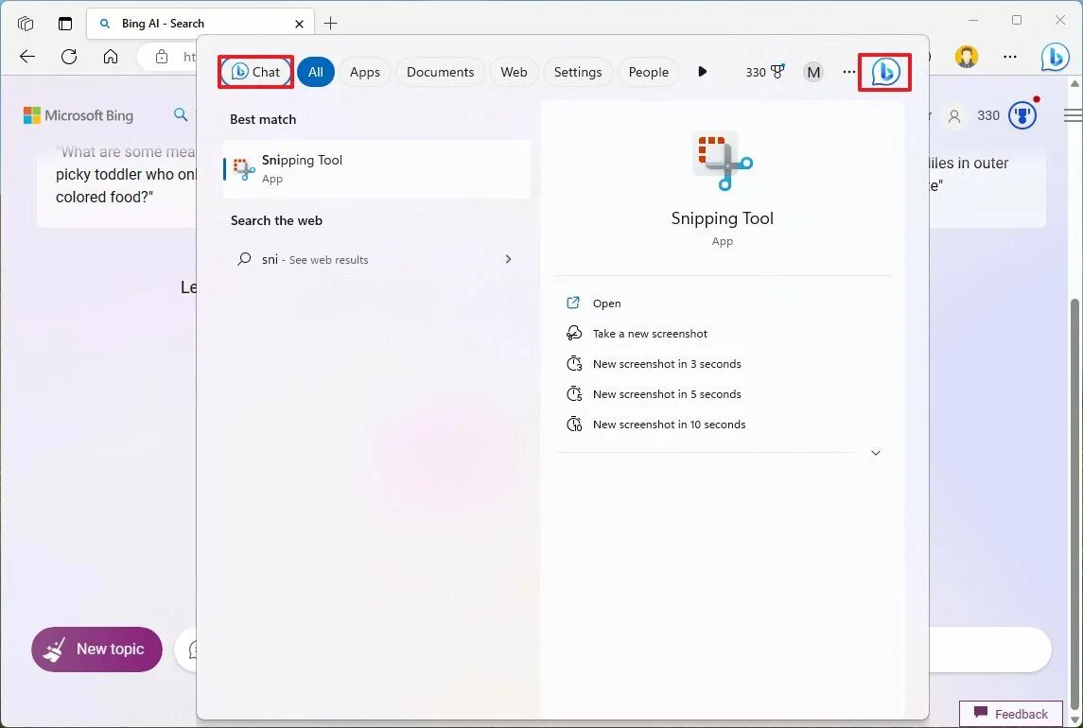1083x728 pixels.
Task: Open Edge Settings and more menu
Action: pos(1010,57)
